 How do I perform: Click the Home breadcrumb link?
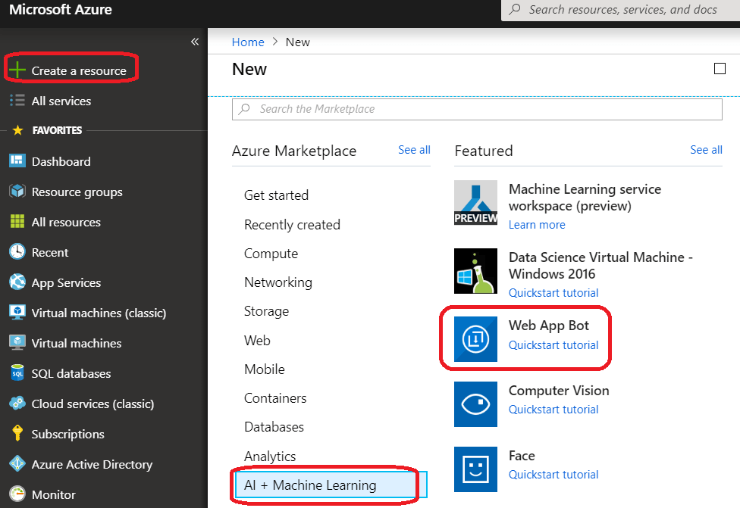248,42
